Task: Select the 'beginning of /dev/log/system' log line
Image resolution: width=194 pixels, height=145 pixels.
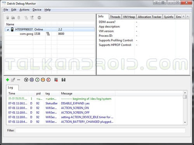Action: pos(95,99)
